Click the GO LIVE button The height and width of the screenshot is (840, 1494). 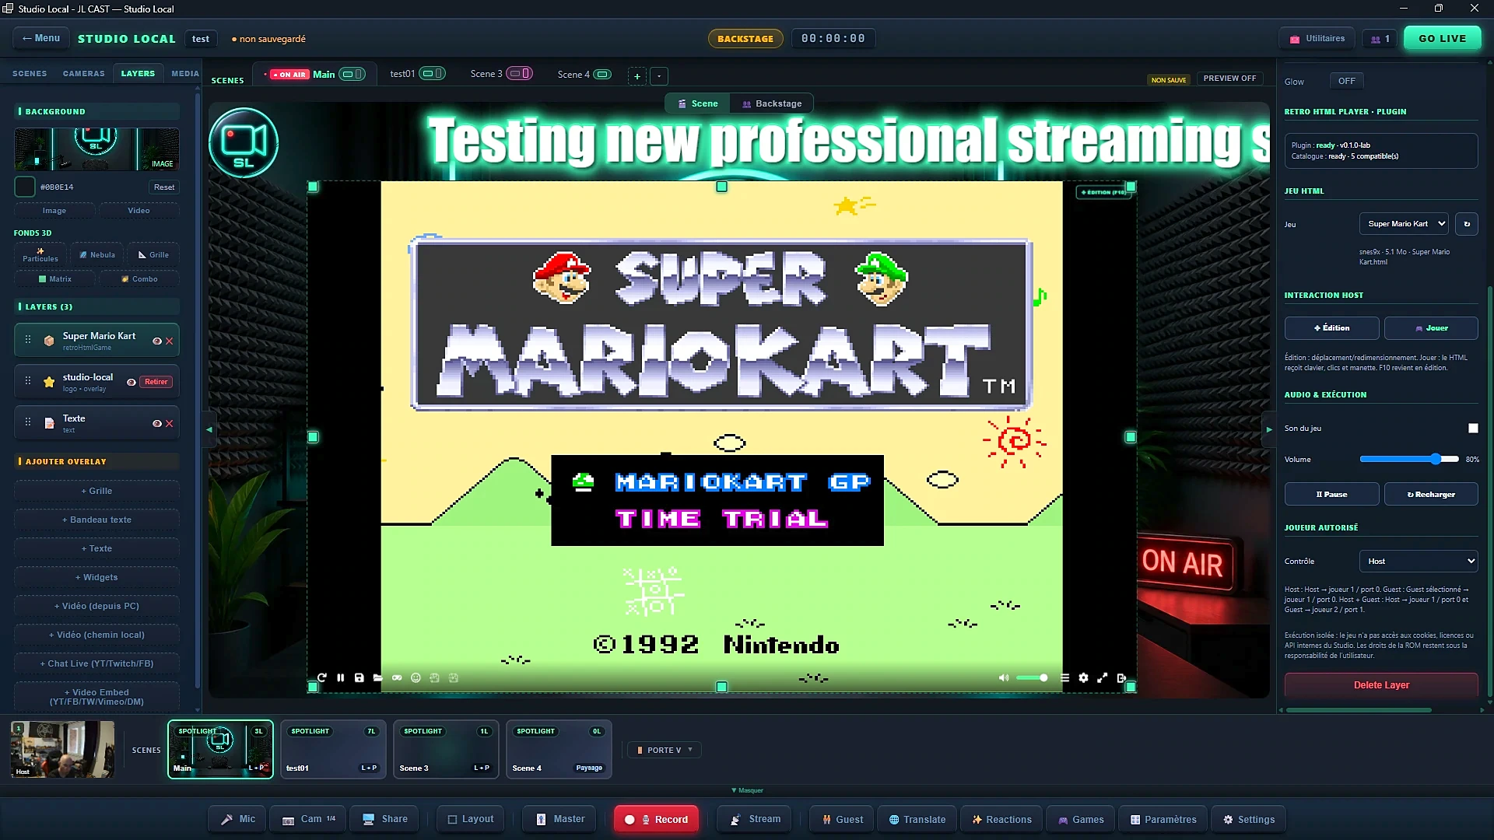pyautogui.click(x=1442, y=38)
